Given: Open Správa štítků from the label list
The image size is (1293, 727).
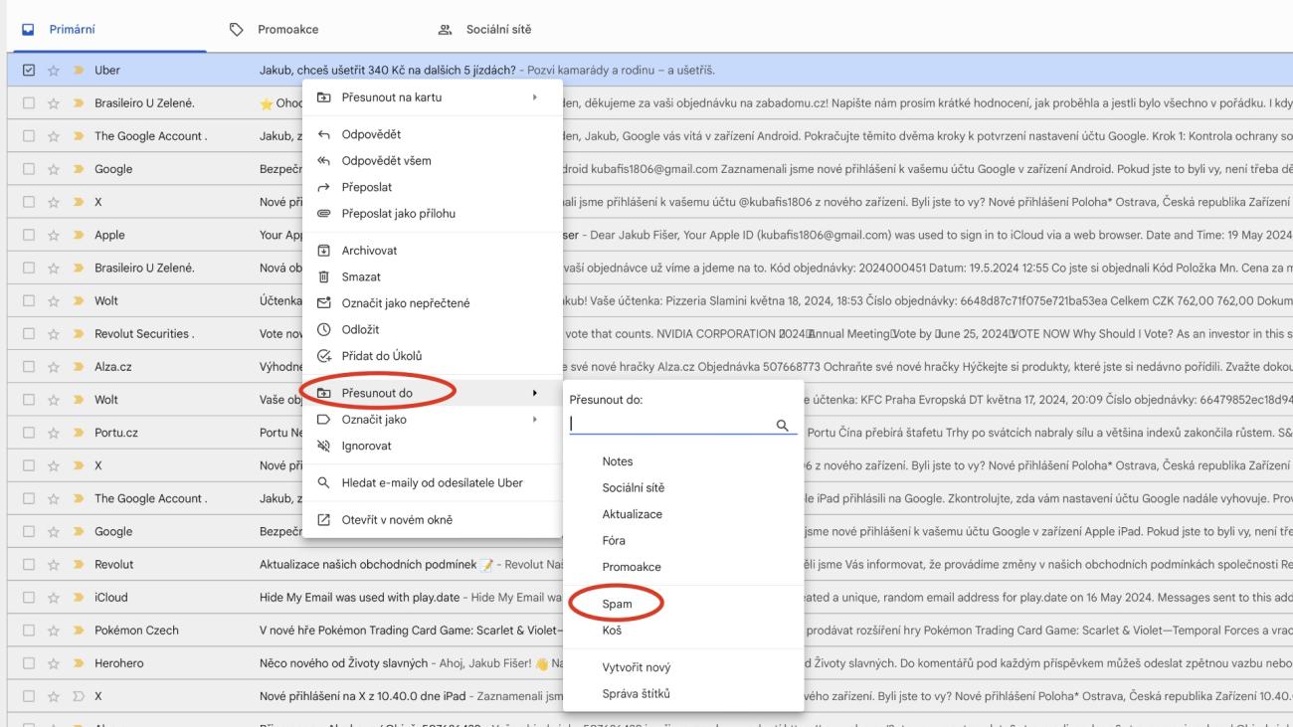Looking at the screenshot, I should [683, 694].
